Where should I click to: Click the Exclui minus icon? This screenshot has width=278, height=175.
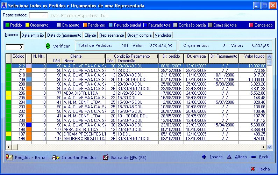tap(254, 157)
